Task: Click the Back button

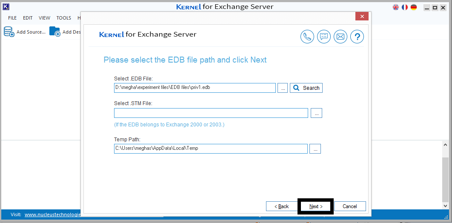Action: [281, 206]
